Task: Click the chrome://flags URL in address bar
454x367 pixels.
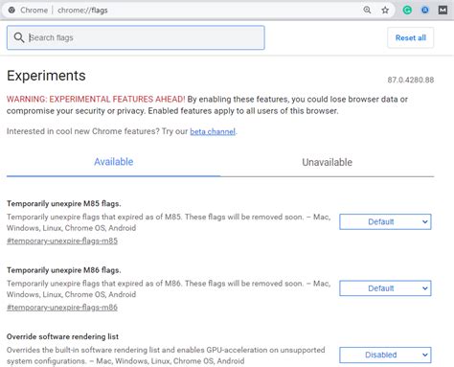Action: [x=82, y=11]
